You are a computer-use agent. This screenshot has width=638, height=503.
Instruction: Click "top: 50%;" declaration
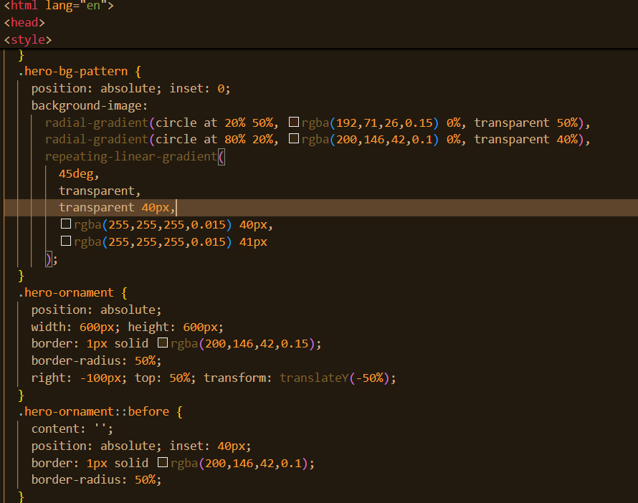click(165, 378)
